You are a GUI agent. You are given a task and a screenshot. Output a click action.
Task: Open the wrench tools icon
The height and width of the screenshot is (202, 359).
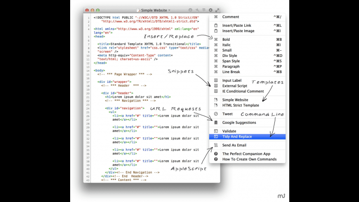[197, 10]
